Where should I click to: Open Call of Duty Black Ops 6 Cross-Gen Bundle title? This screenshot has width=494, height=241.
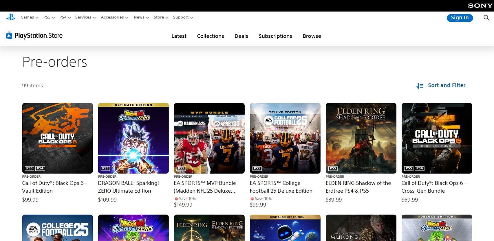[x=433, y=187]
